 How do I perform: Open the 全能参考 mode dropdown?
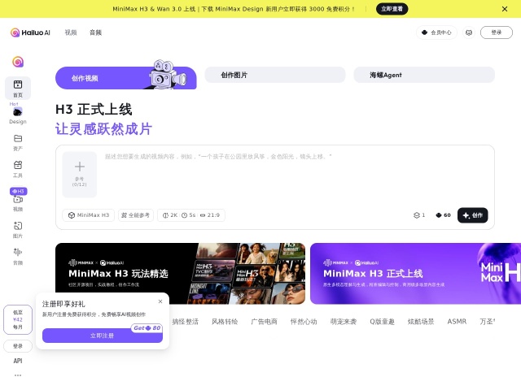[x=136, y=215]
